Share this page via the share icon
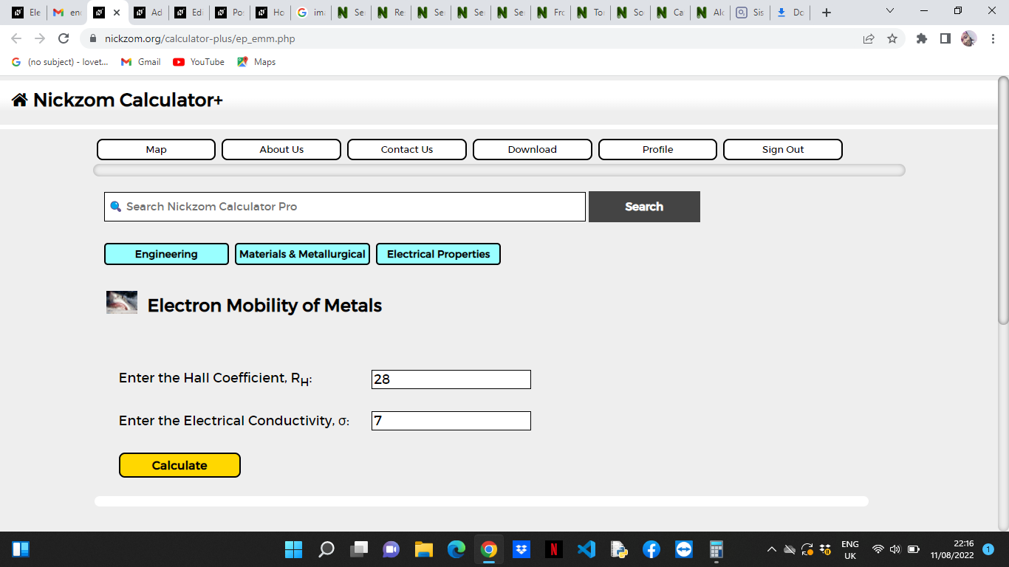The height and width of the screenshot is (567, 1009). point(869,38)
